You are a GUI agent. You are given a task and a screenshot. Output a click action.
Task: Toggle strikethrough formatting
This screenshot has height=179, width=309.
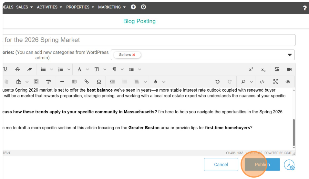pyautogui.click(x=17, y=69)
